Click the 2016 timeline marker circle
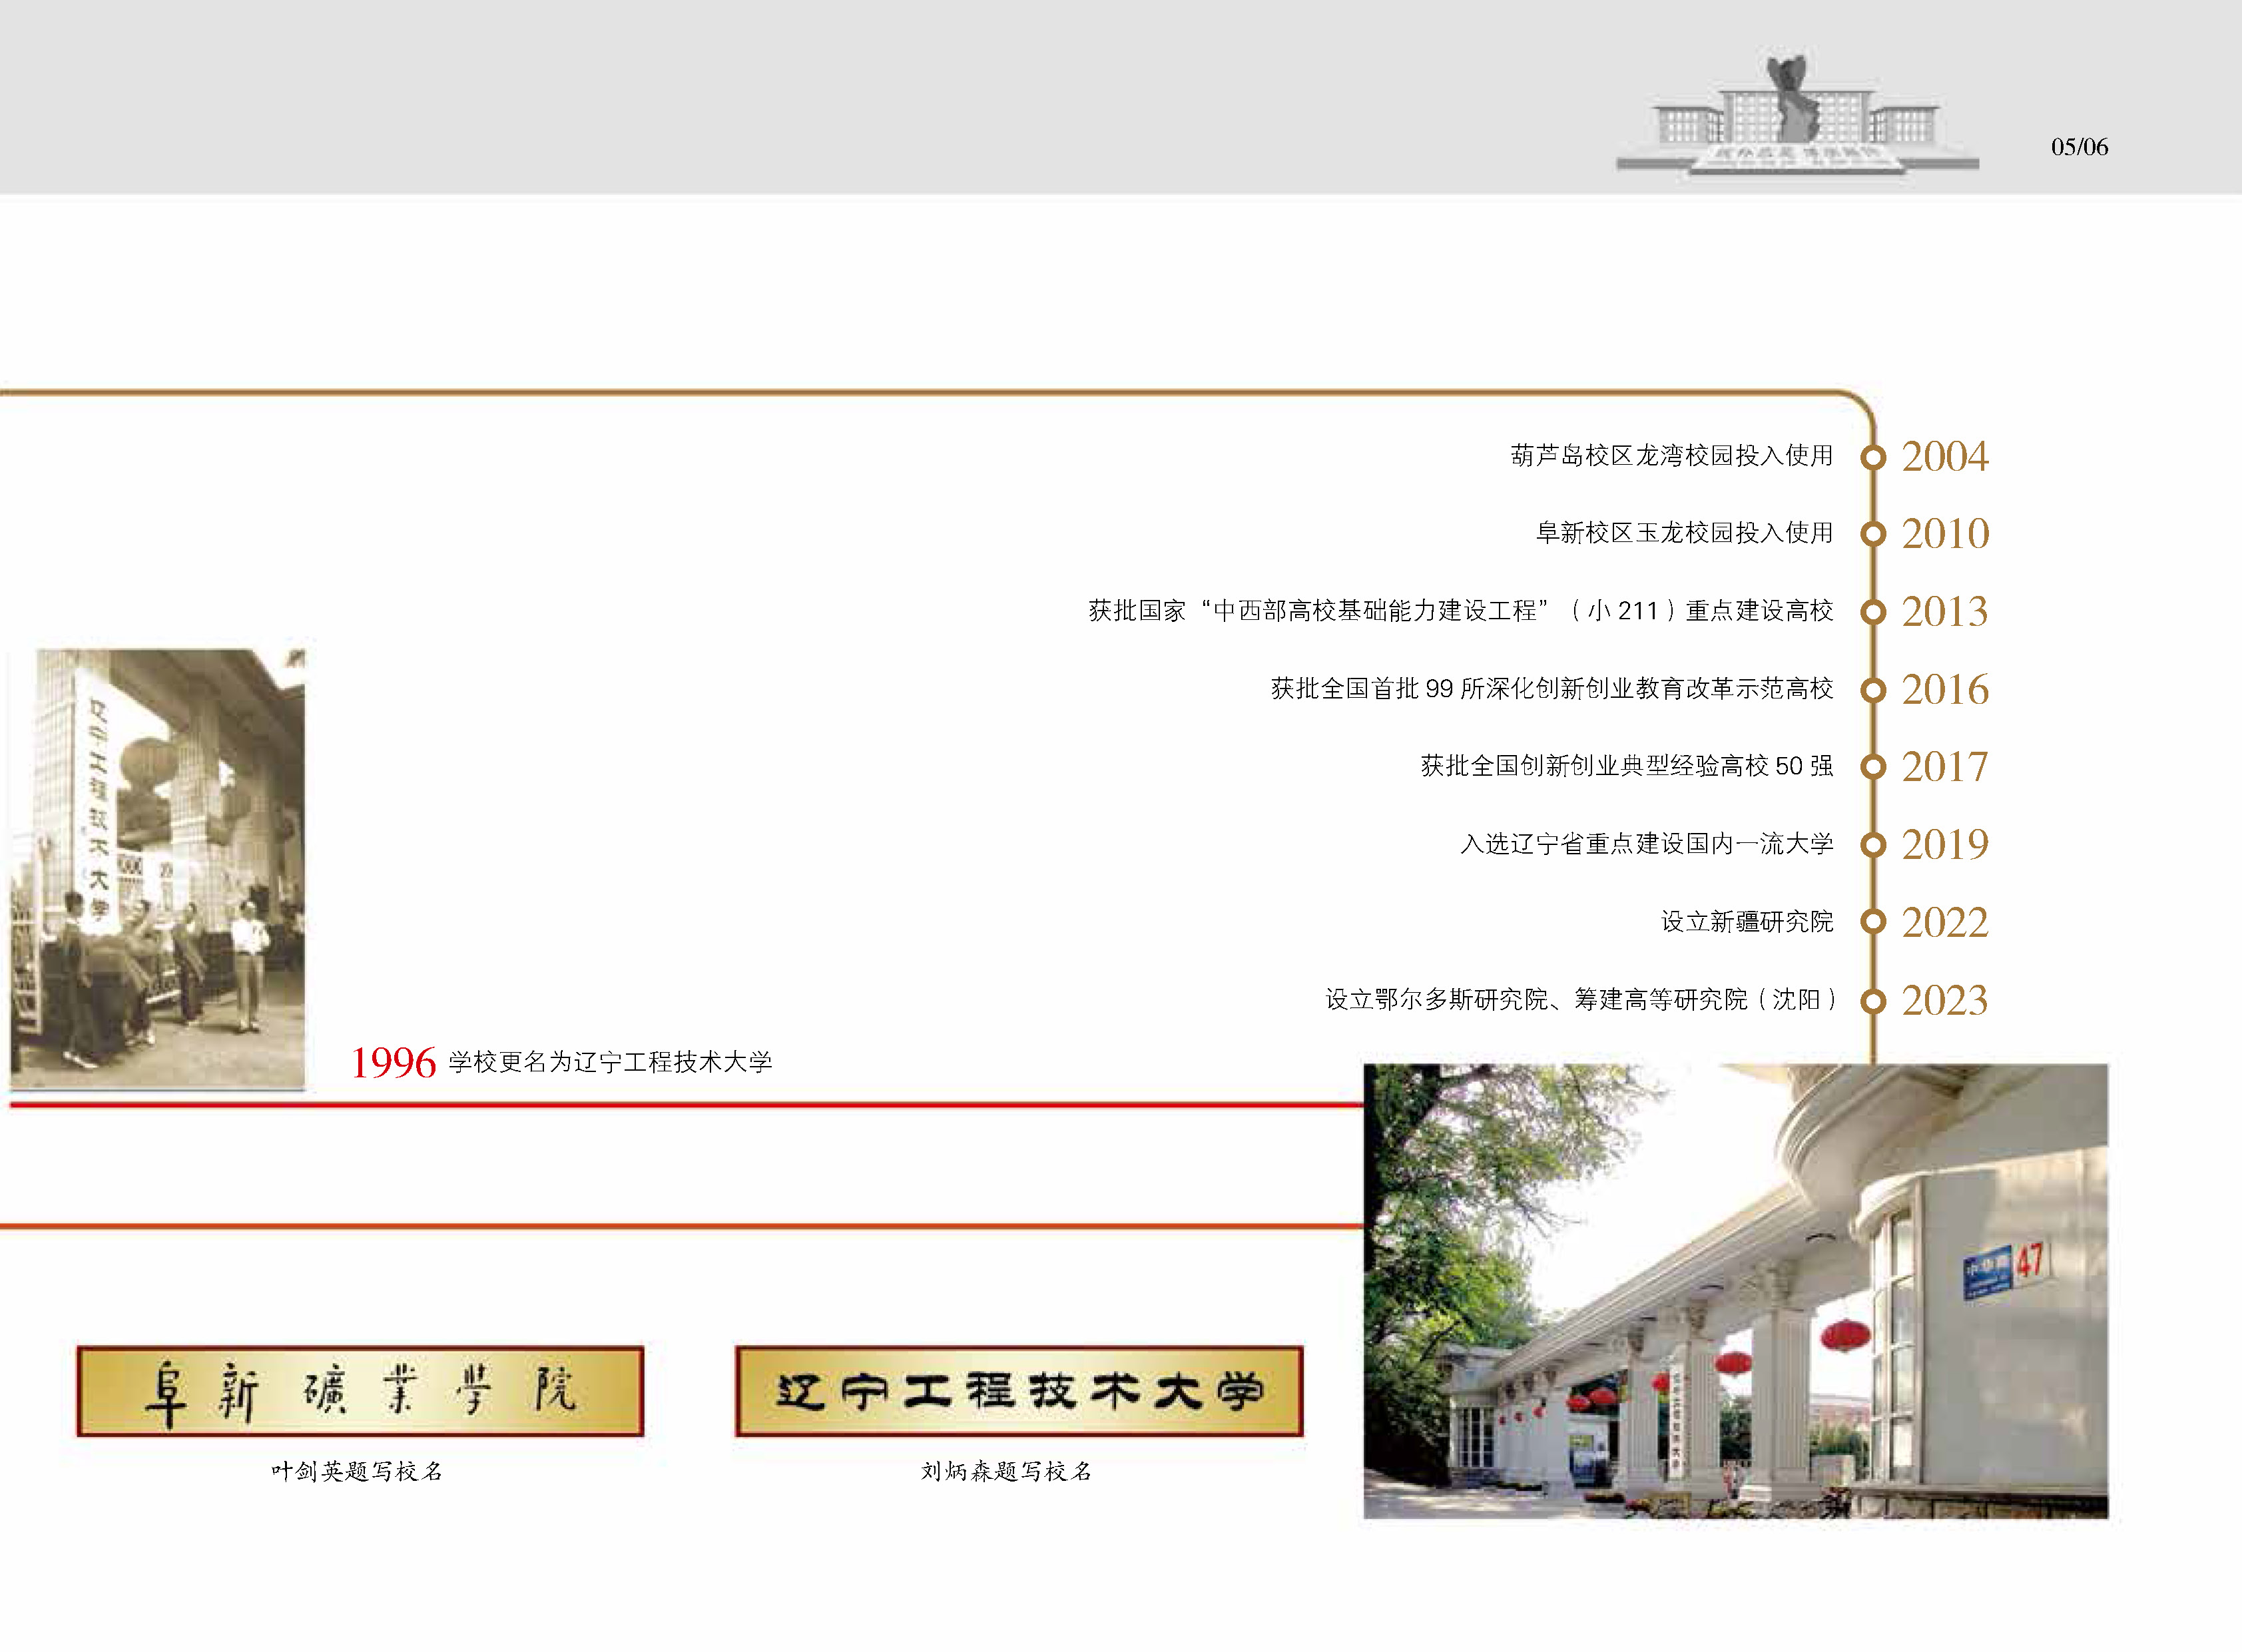The image size is (2242, 1652). [x=1873, y=690]
